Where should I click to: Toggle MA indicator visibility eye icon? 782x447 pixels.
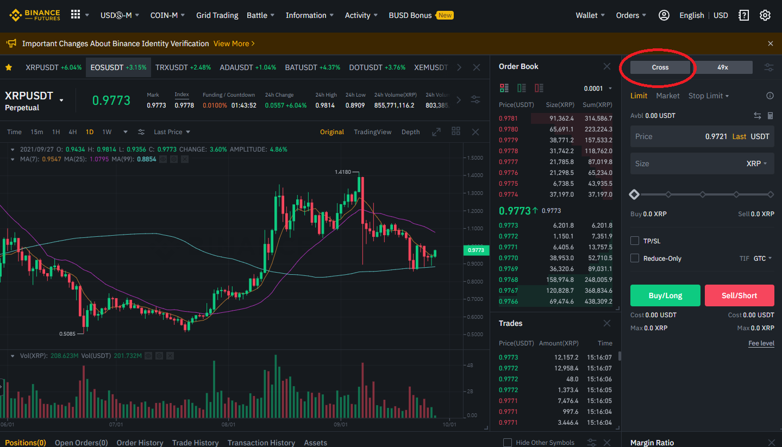(163, 159)
